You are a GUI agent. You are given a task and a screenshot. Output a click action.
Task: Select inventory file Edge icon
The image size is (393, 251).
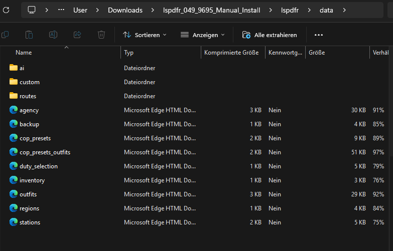[14, 180]
